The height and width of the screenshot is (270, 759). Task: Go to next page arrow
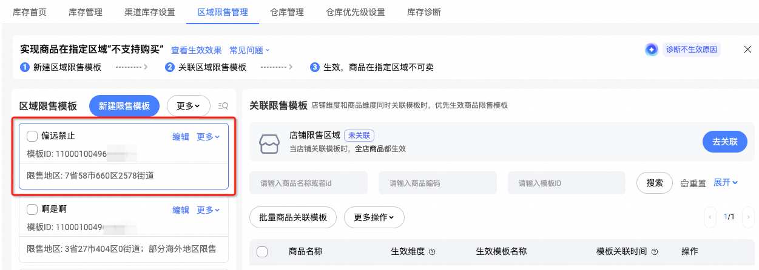point(748,217)
